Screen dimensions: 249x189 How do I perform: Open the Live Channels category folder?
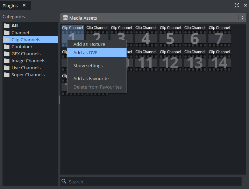tap(26, 68)
